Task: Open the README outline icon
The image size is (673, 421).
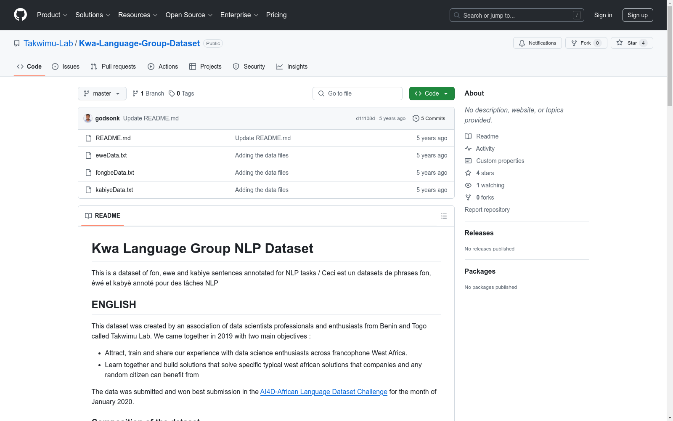Action: [x=443, y=216]
